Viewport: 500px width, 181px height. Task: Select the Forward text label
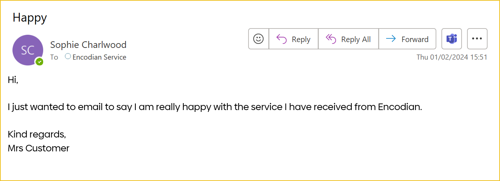pyautogui.click(x=415, y=39)
